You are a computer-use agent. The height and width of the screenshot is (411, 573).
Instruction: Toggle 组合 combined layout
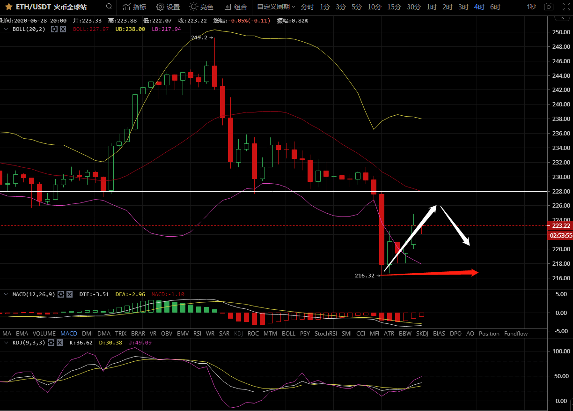click(235, 7)
